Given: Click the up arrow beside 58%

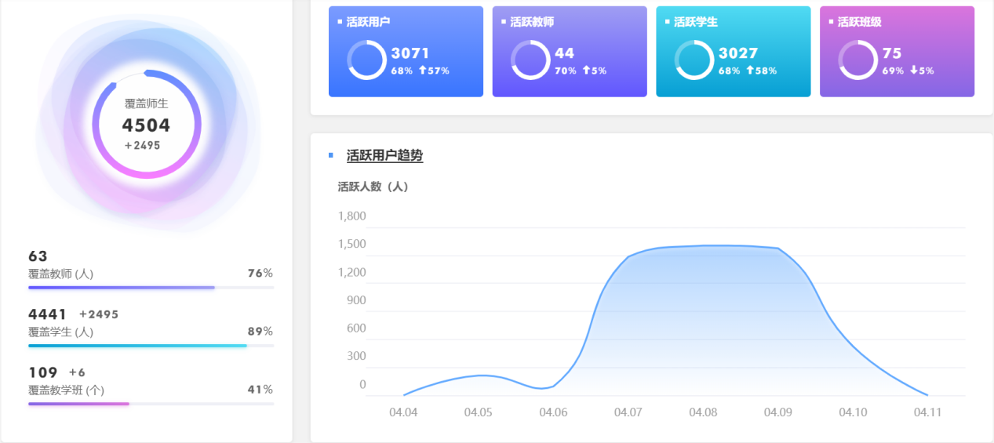Looking at the screenshot, I should 750,71.
